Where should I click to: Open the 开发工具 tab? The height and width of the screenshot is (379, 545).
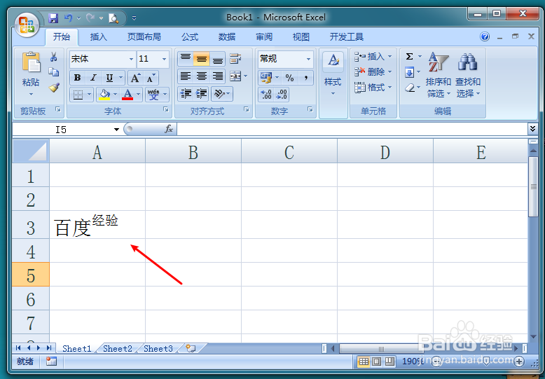(347, 37)
